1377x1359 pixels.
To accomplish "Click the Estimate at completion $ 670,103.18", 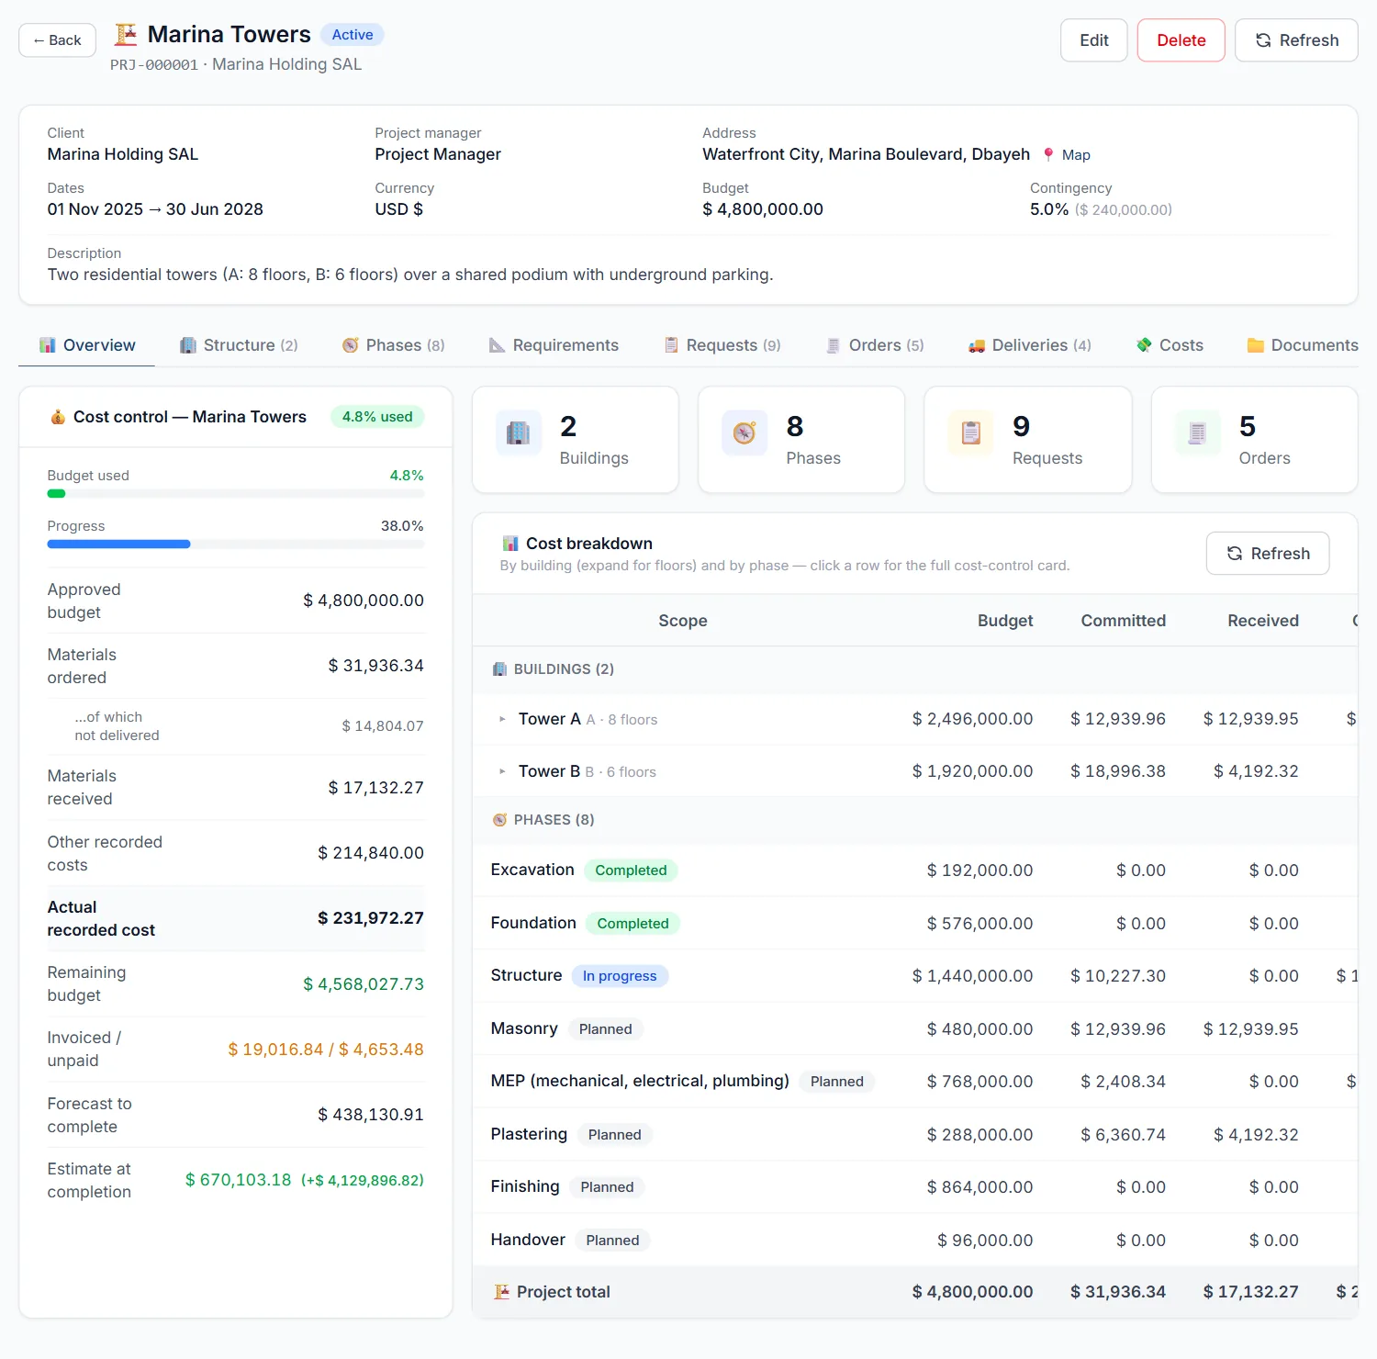I will (x=239, y=1180).
